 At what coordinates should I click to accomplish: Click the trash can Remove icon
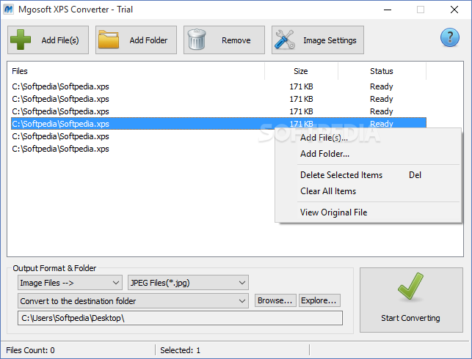[x=197, y=40]
